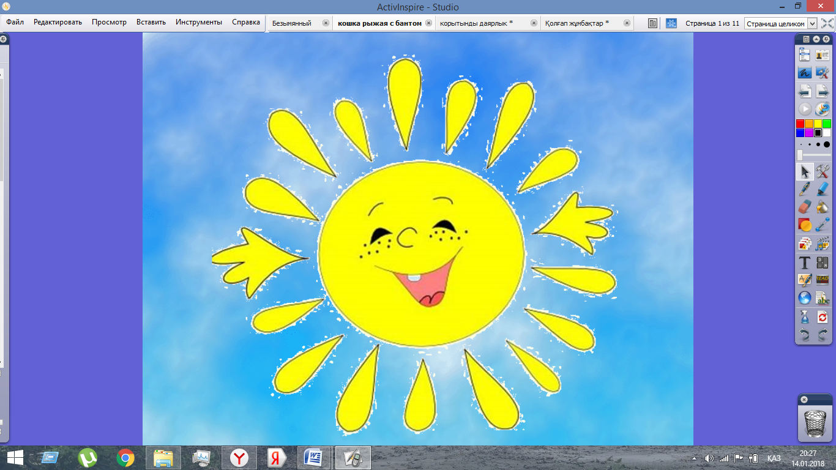Click the Undo arrow in toolbox
This screenshot has height=470, width=836.
pyautogui.click(x=805, y=335)
